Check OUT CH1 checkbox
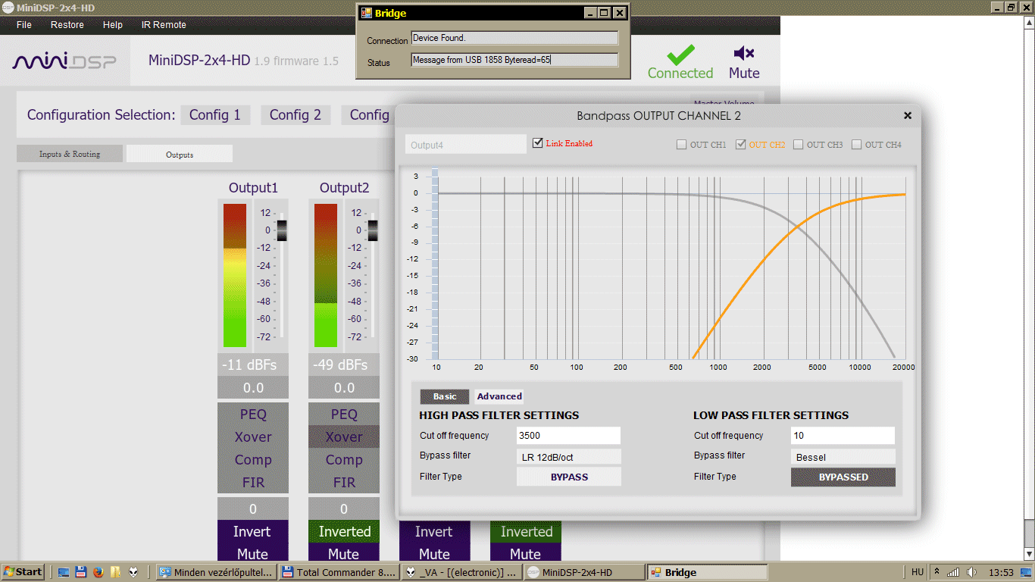 (681, 145)
